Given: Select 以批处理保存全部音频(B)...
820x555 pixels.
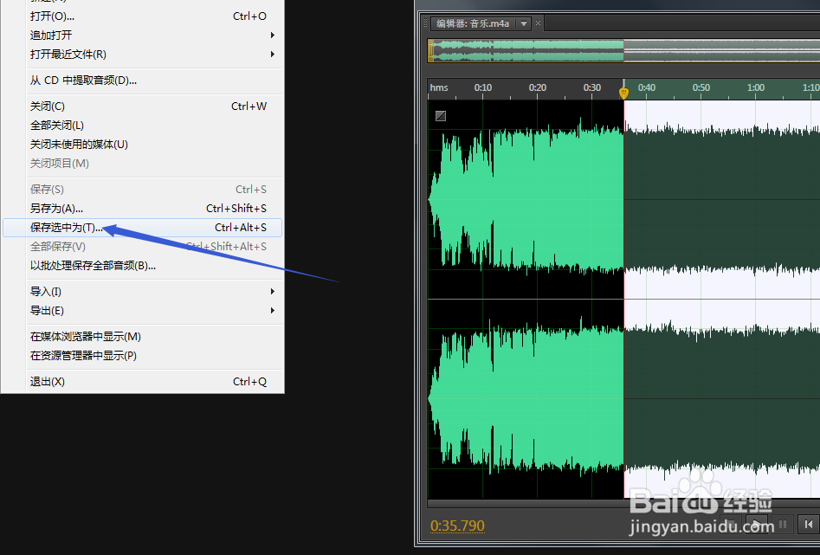Looking at the screenshot, I should click(143, 265).
